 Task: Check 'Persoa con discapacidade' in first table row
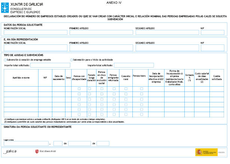point(79,89)
